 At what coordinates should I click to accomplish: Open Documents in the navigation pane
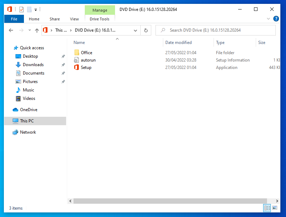coord(33,73)
